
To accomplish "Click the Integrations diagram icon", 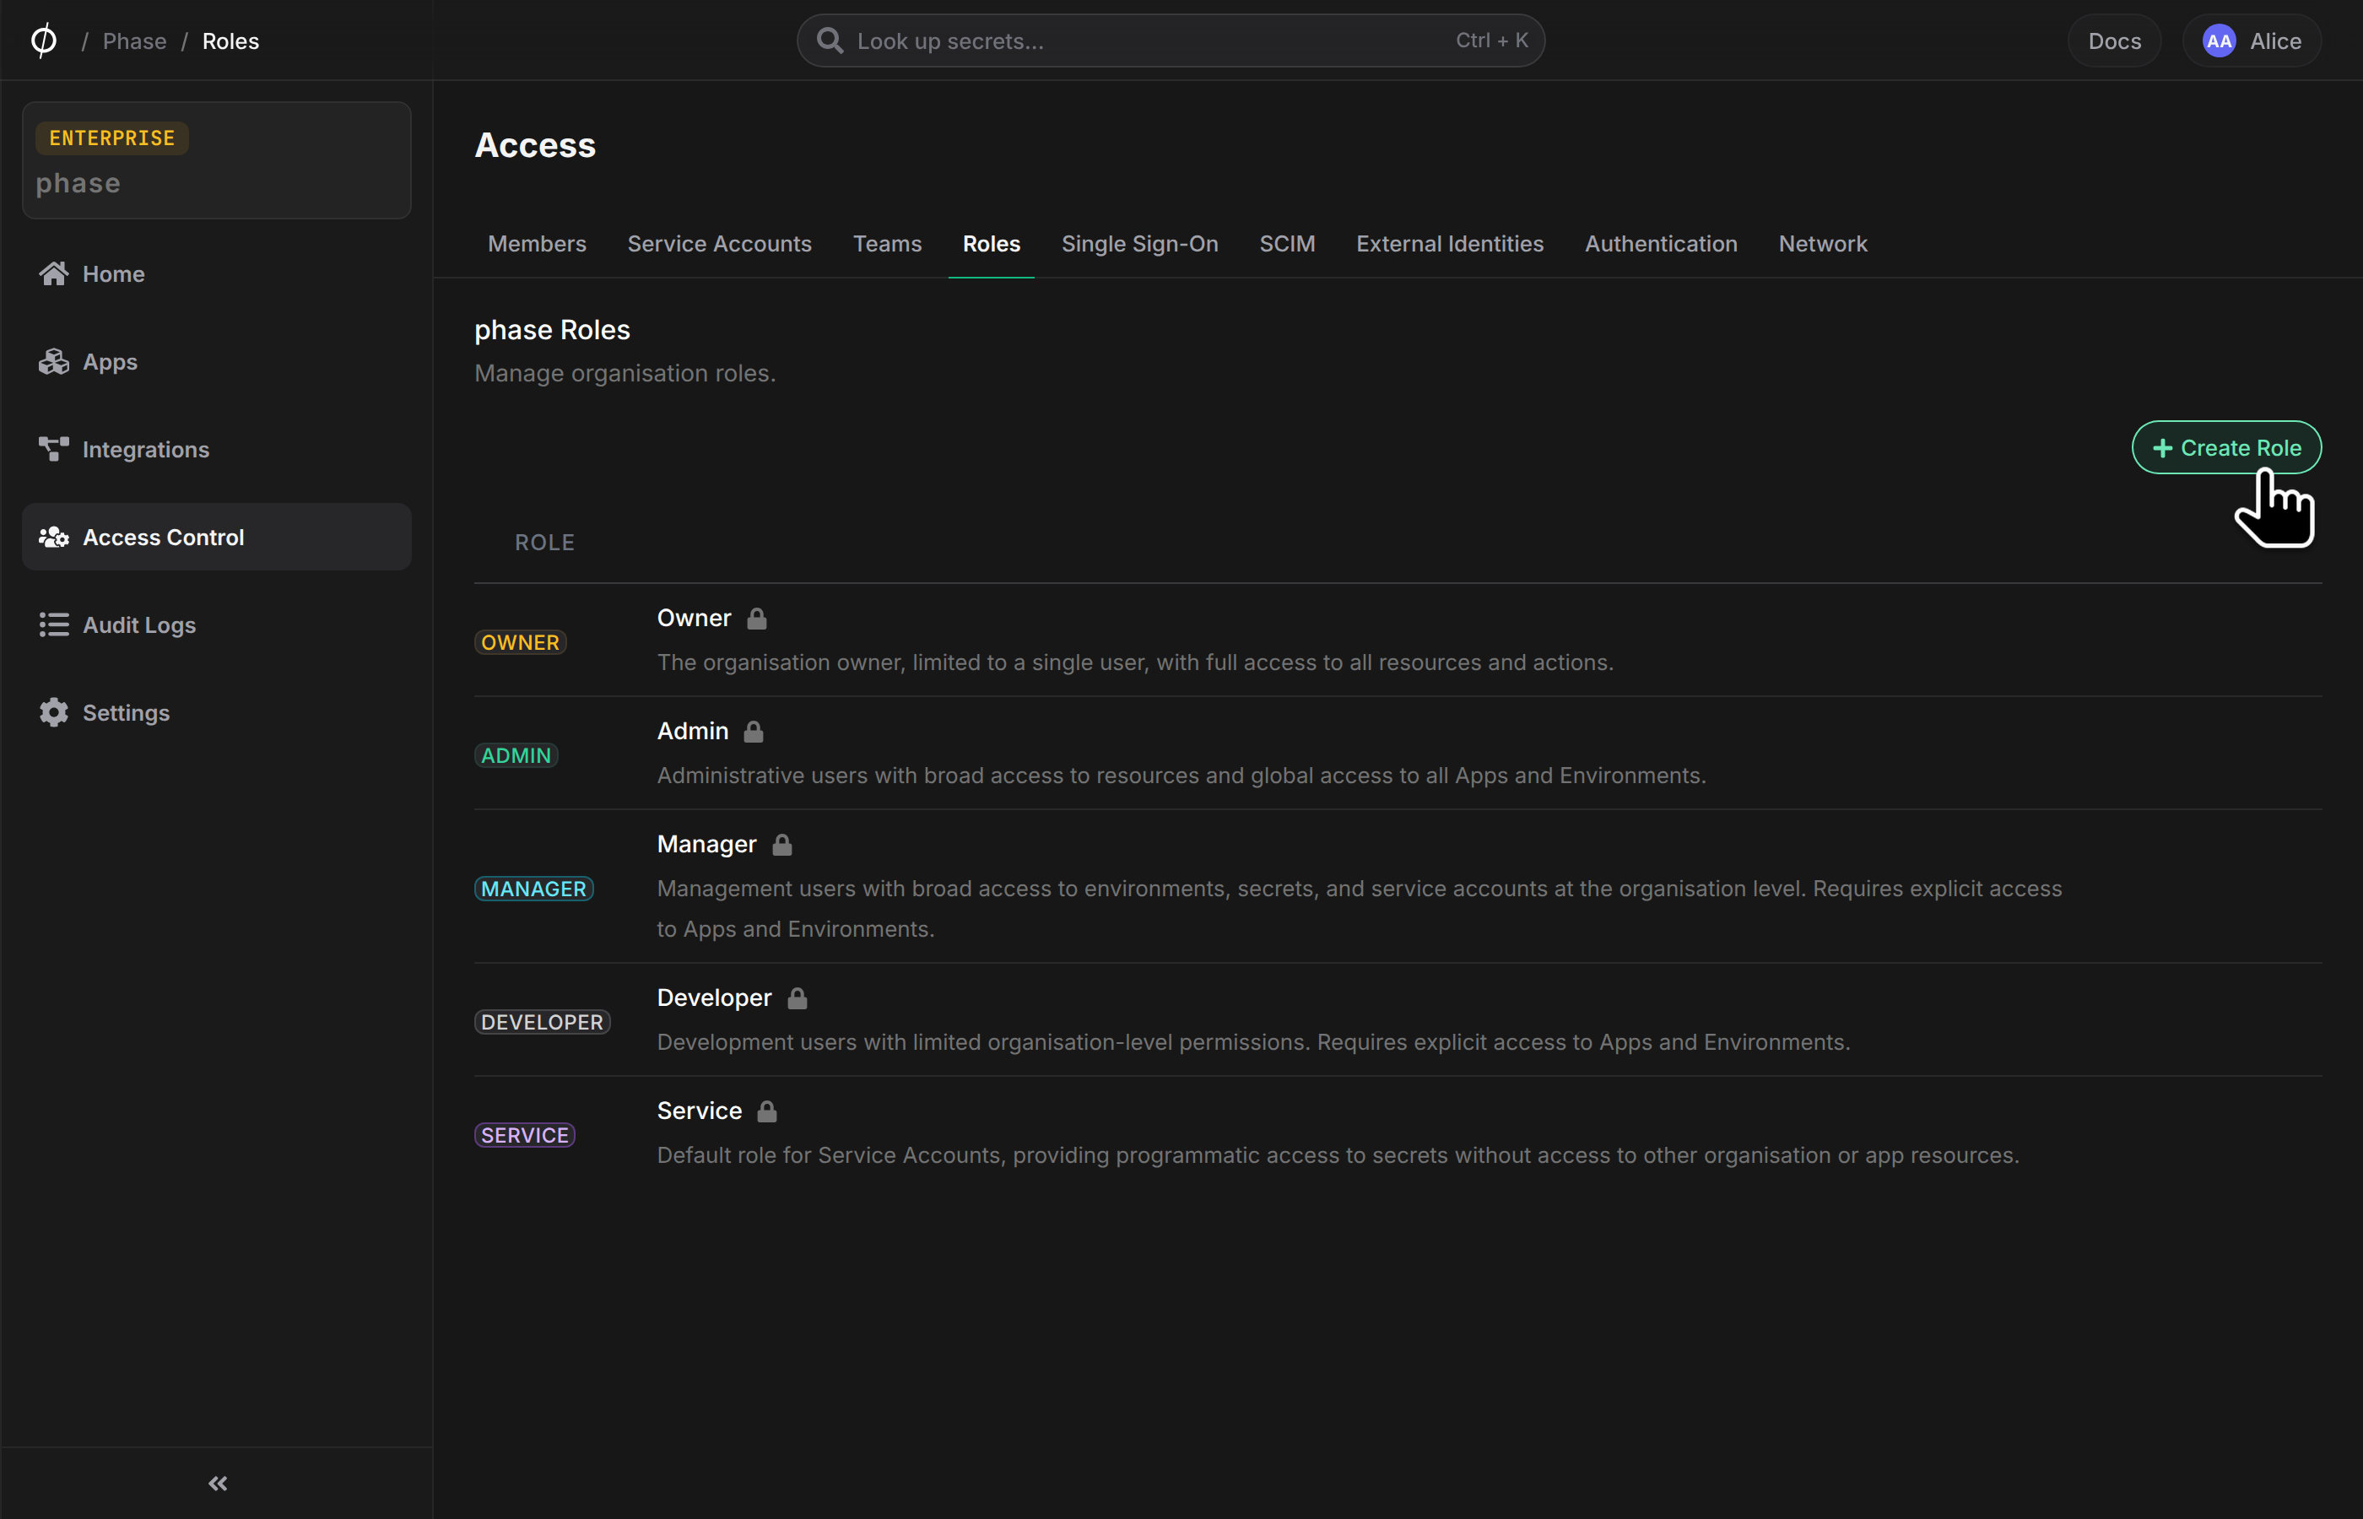I will click(x=54, y=449).
